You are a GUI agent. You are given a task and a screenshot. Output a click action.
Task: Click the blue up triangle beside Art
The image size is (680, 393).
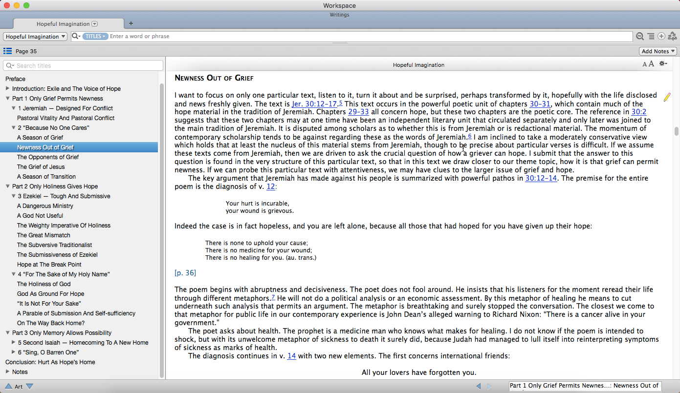8,386
